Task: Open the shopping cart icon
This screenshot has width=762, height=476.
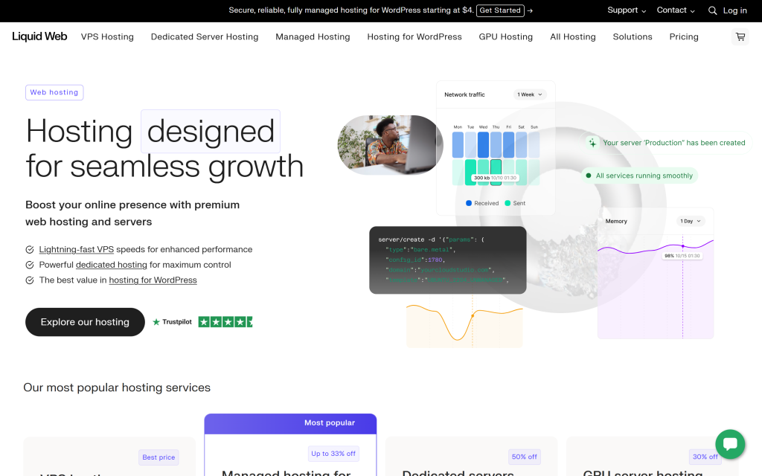Action: (740, 36)
